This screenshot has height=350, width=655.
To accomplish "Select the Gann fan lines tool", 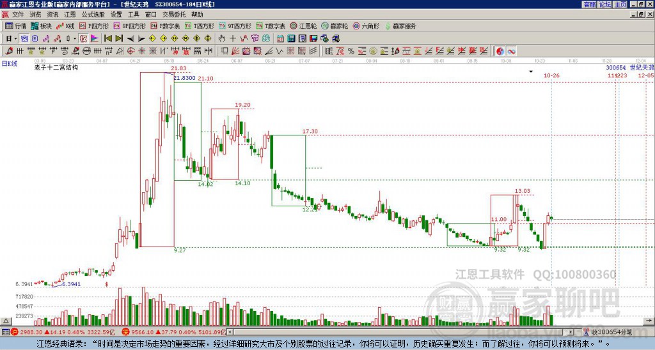I will click(235, 51).
